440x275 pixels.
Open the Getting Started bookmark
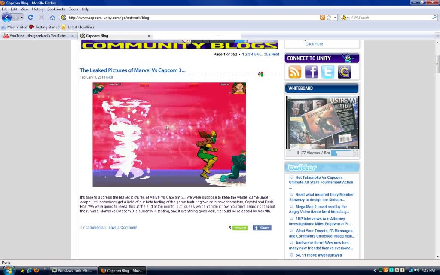tap(45, 27)
